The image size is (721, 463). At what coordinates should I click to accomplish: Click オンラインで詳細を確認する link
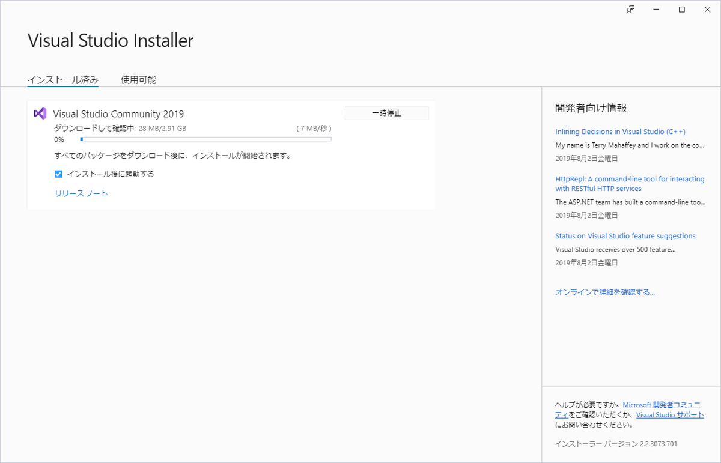[x=605, y=291]
